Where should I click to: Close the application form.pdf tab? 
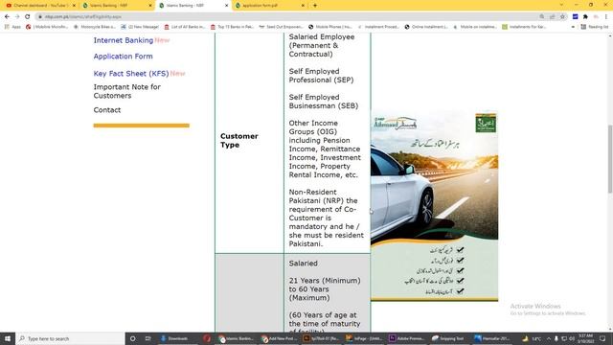pos(303,6)
